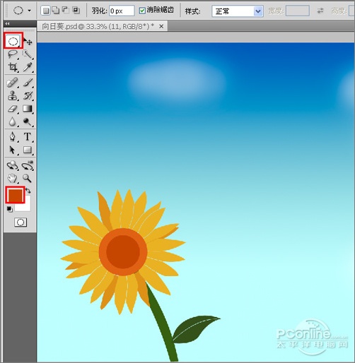
Task: Click the 羽化 feather input field
Action: point(122,11)
